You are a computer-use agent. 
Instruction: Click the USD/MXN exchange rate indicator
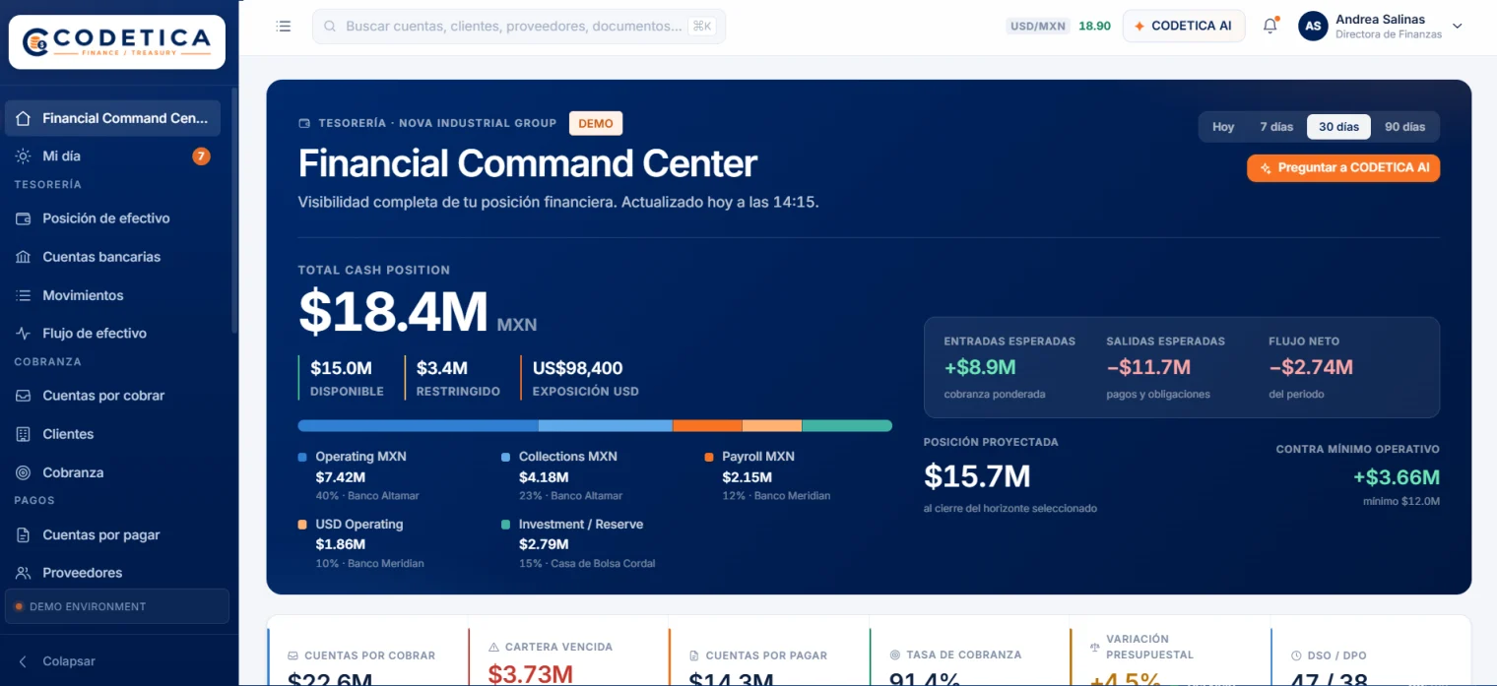click(1059, 27)
